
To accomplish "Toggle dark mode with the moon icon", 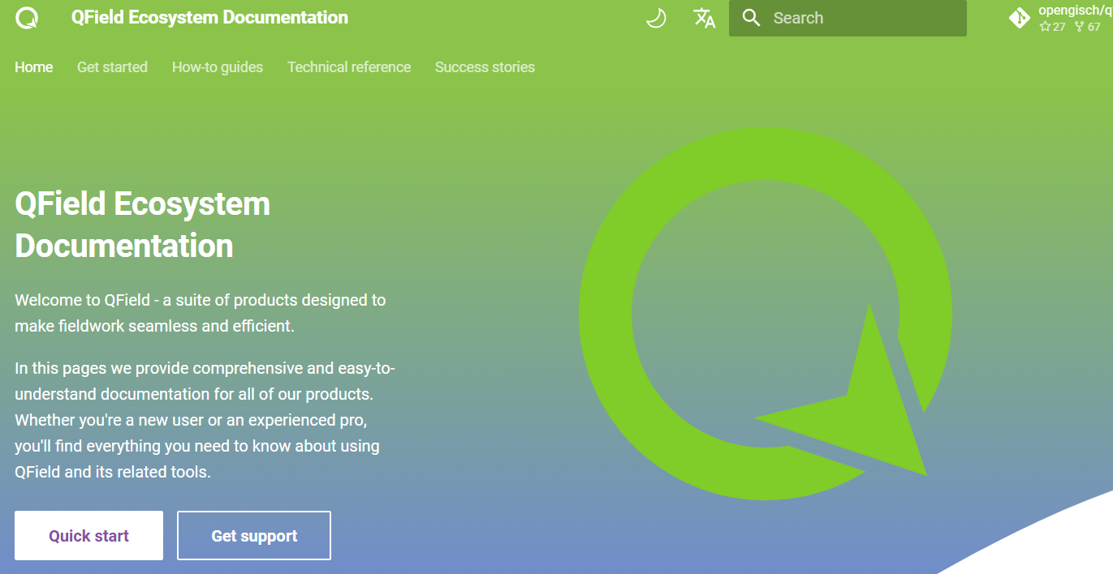I will pyautogui.click(x=656, y=18).
